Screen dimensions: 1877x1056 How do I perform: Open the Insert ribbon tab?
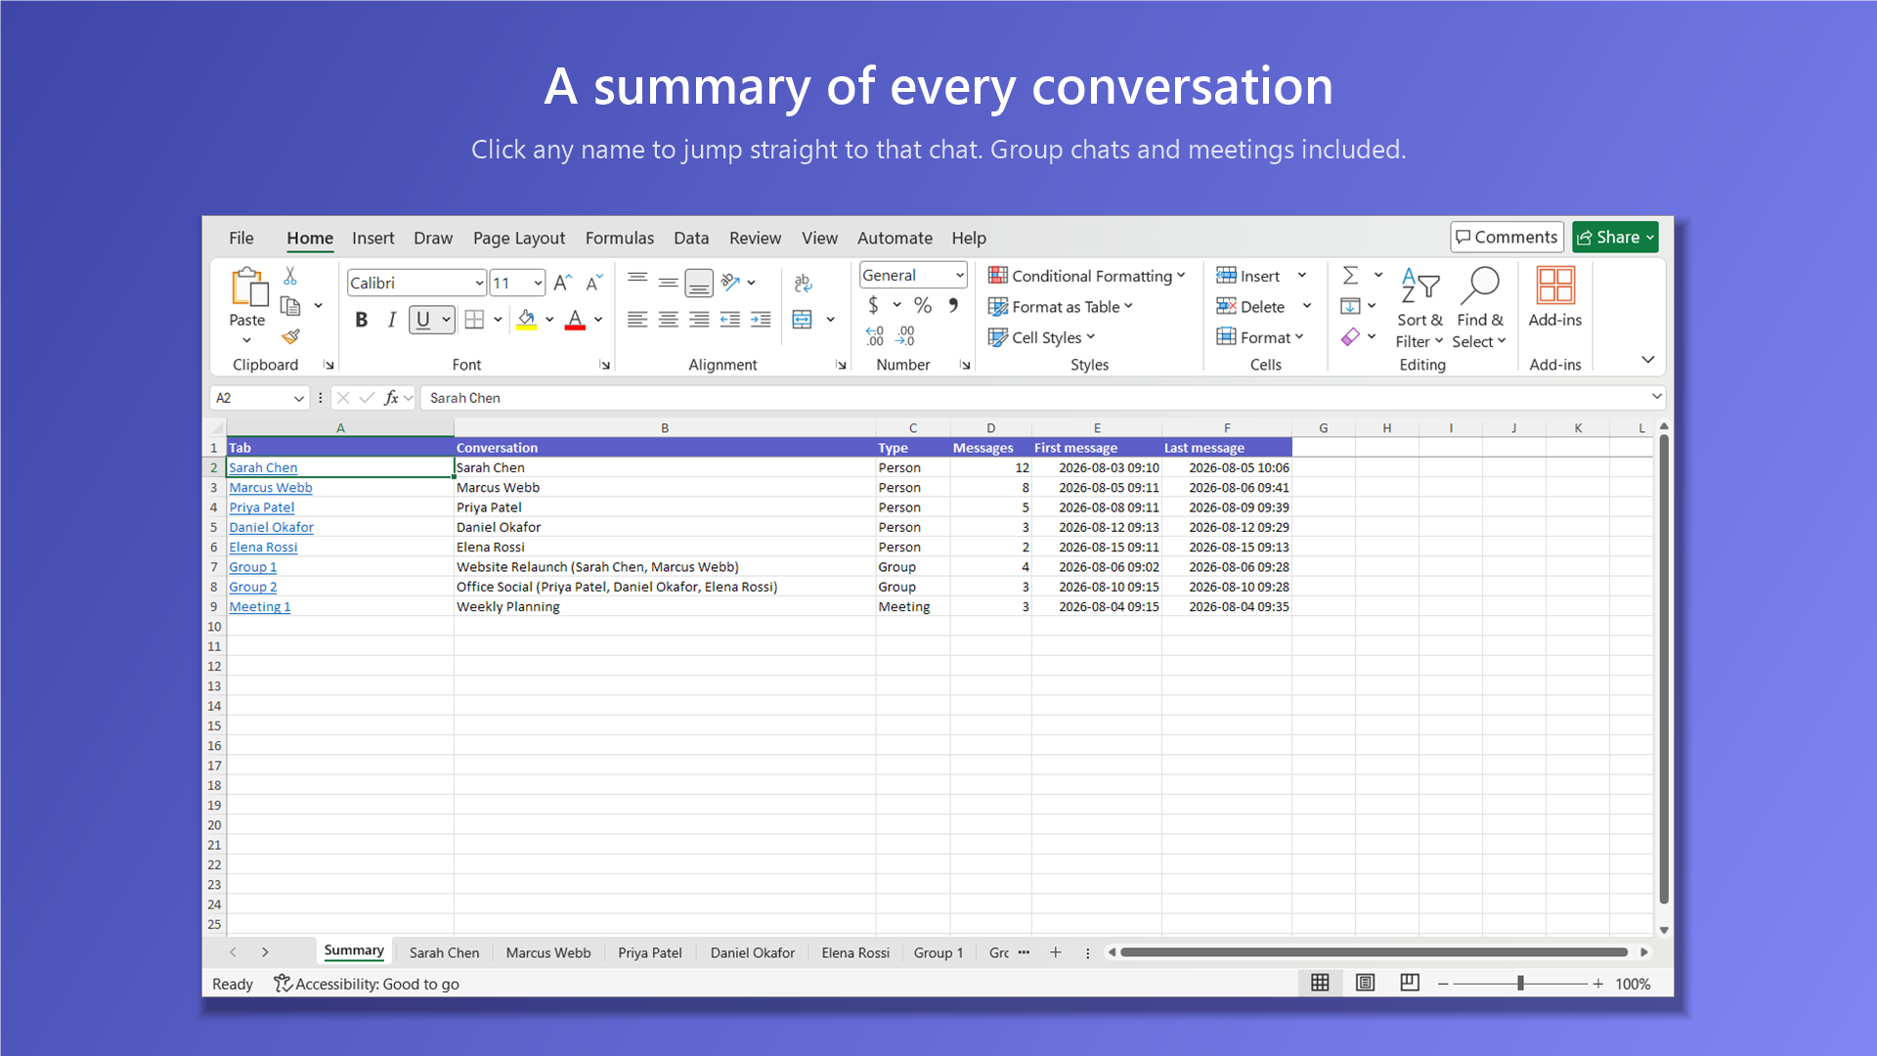[372, 238]
